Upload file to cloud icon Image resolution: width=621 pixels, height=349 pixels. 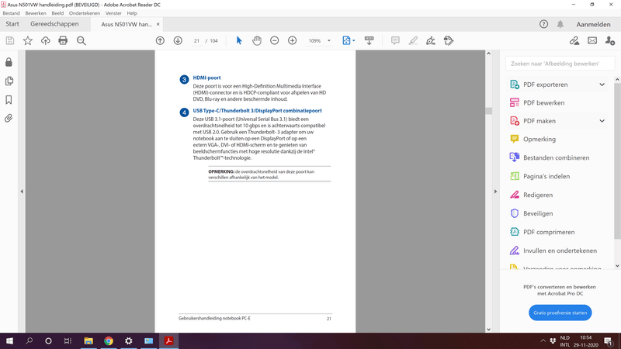tap(46, 41)
